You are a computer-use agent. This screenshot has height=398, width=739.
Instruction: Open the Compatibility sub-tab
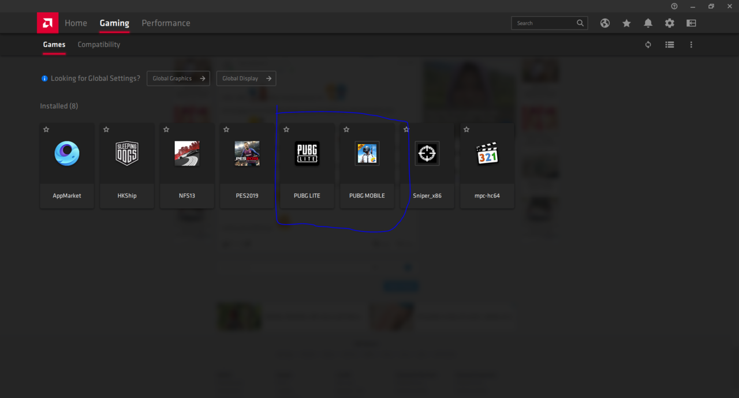[x=99, y=44]
